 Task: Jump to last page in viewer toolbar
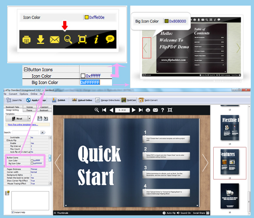click(141, 110)
